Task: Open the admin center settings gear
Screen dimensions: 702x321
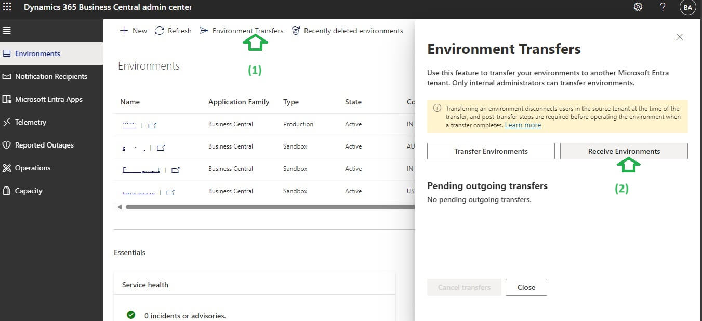Action: tap(638, 7)
